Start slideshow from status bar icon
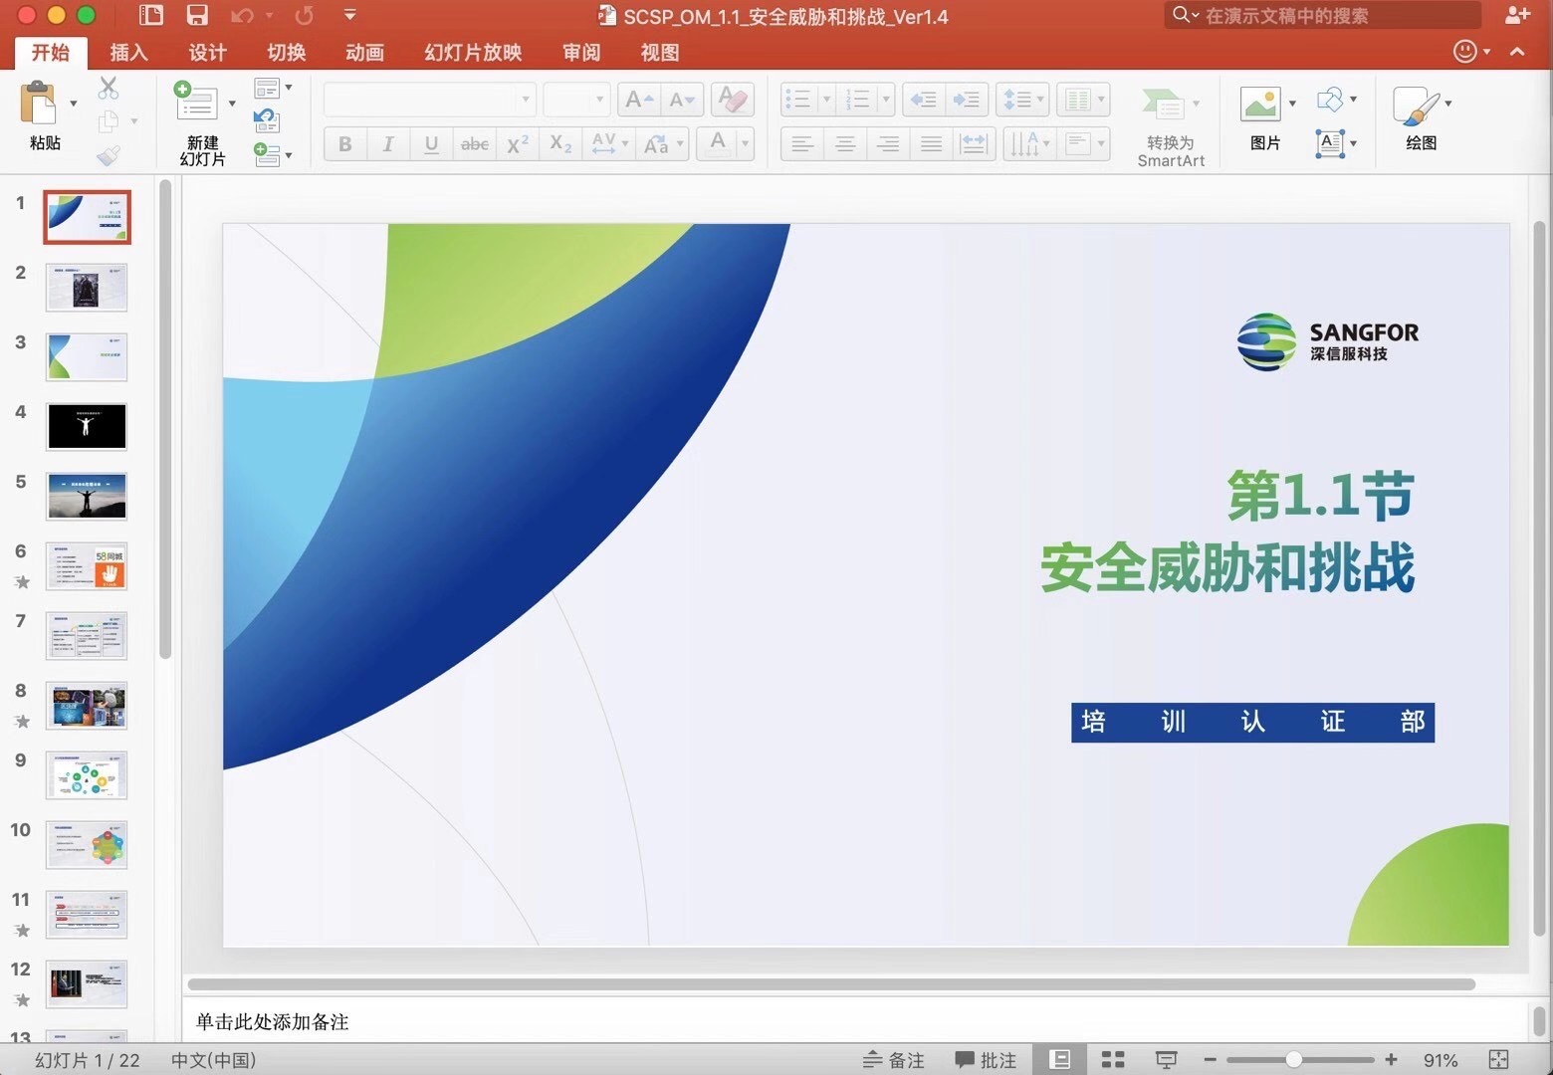1553x1075 pixels. [1166, 1059]
